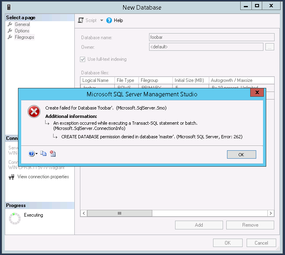Click the File Type column header
Viewport: 285px width, 255px height.
[x=126, y=80]
